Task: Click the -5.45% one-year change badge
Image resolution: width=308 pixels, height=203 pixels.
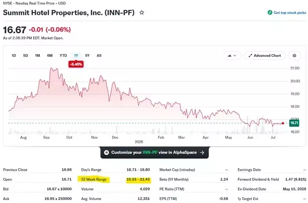Action: pyautogui.click(x=76, y=64)
